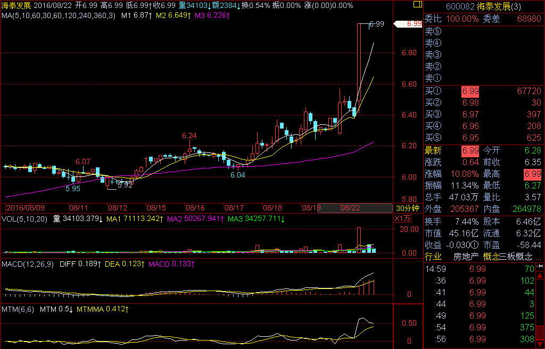This screenshot has width=545, height=349.
Task: Open the VOL(5,10,20) indicator settings
Action: 24,218
